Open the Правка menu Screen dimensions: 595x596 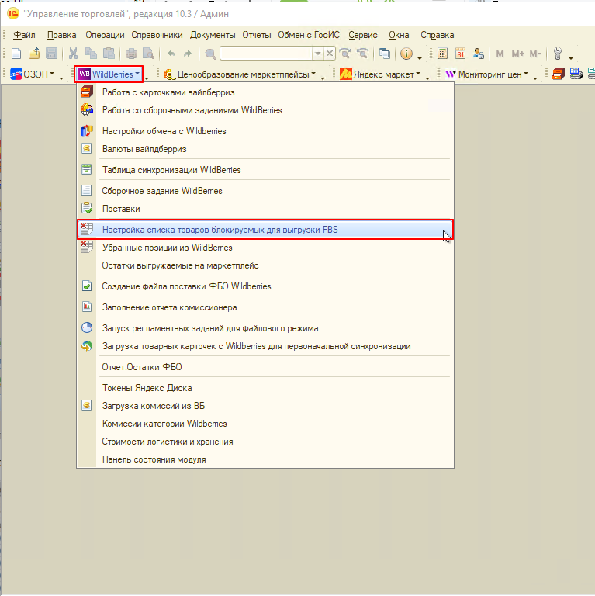(61, 35)
